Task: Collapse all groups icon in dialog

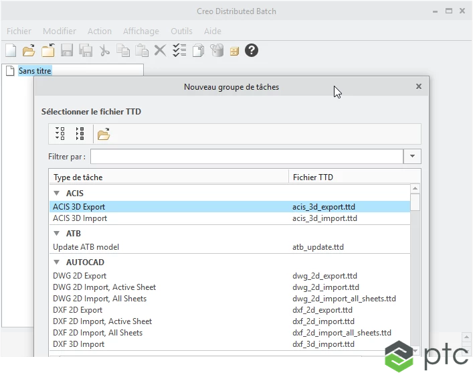Action: pyautogui.click(x=80, y=133)
